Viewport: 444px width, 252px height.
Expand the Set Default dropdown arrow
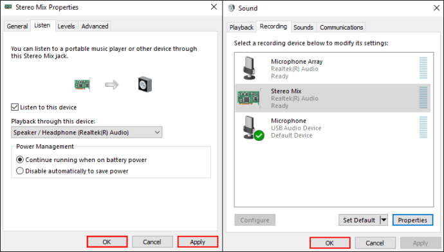[384, 220]
